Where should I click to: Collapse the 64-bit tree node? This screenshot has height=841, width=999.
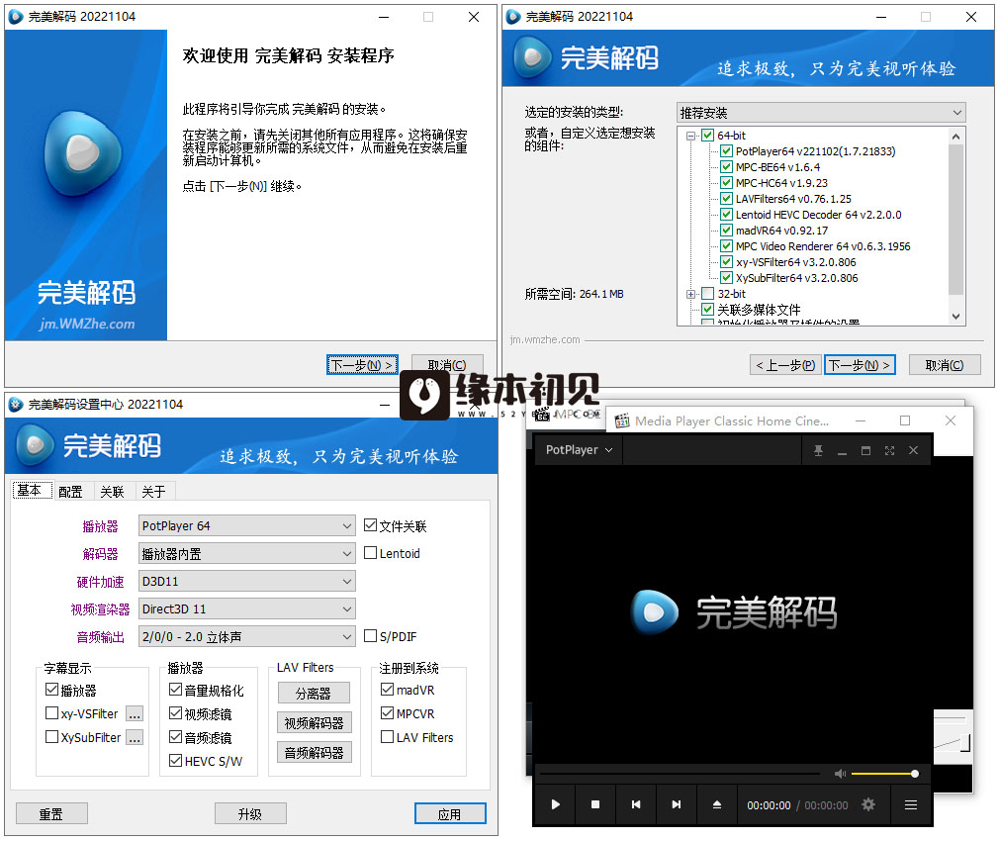690,136
